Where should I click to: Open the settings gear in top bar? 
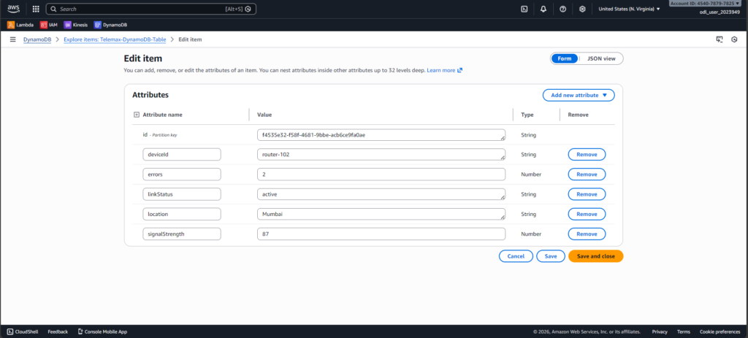(x=582, y=9)
